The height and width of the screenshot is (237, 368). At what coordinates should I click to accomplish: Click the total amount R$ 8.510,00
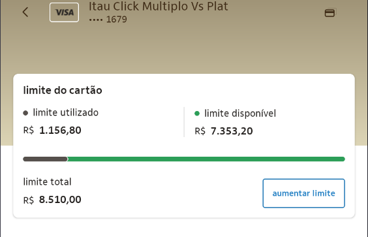(x=52, y=200)
